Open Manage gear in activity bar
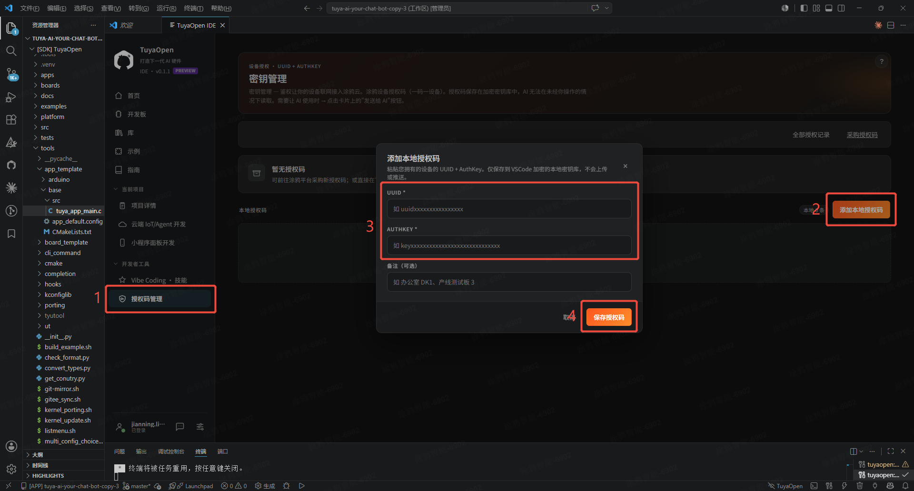914x491 pixels. [11, 469]
